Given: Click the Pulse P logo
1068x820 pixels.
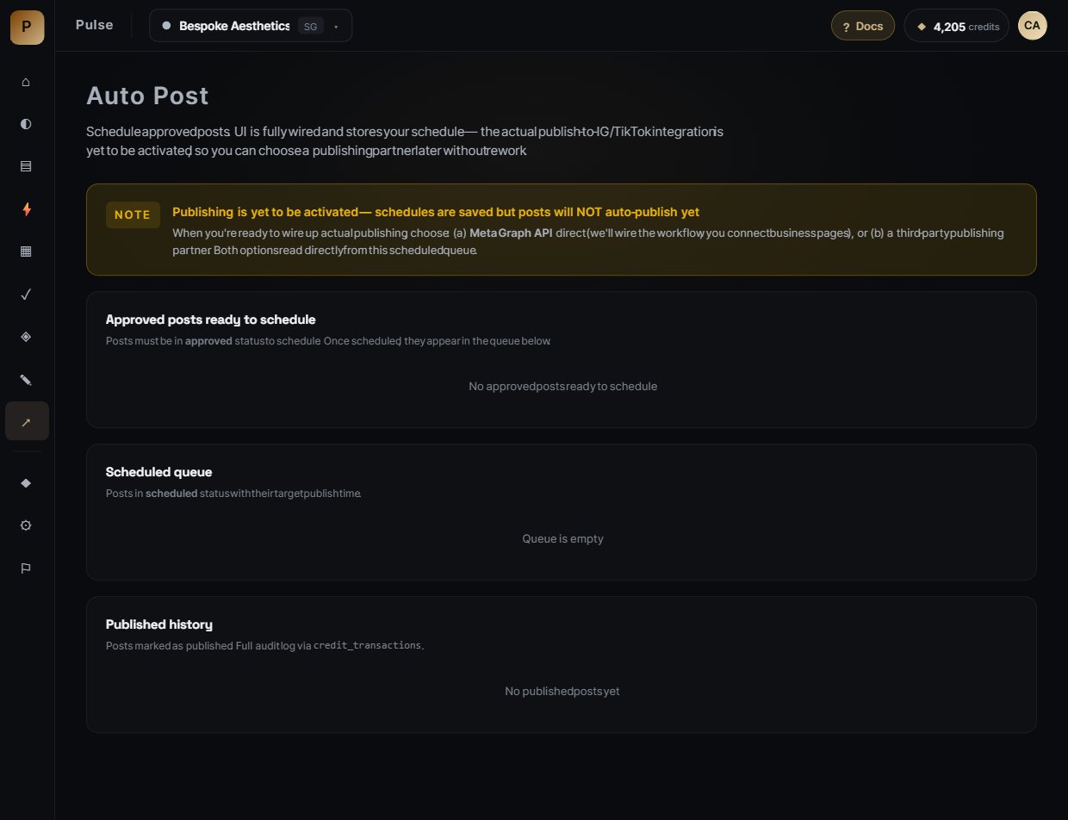Looking at the screenshot, I should [x=27, y=26].
